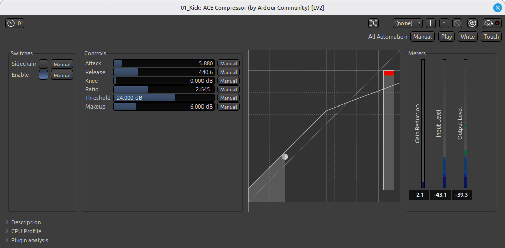The height and width of the screenshot is (248, 505).
Task: Click the delete preset icon
Action: [x=457, y=23]
